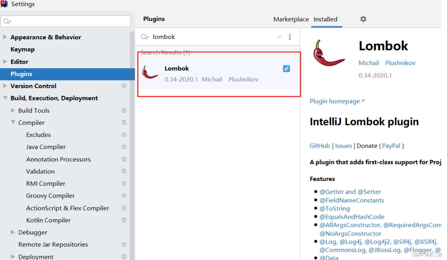Click project-level icon beside Build Tools

(124, 110)
